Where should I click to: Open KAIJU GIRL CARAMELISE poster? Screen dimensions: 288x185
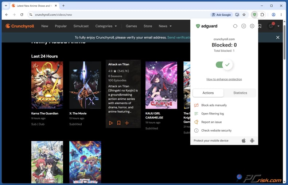pos(161,85)
